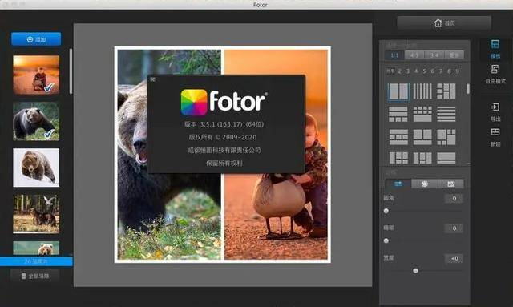This screenshot has width=513, height=307.
Task: Open the middle border color tab
Action: [x=424, y=184]
